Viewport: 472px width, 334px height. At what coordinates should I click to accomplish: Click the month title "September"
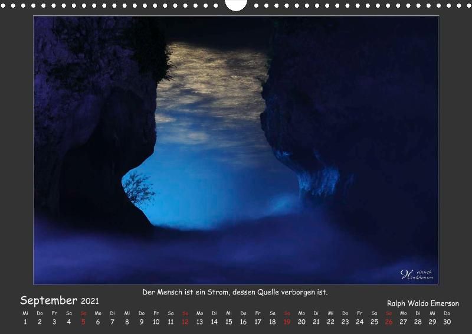[49, 300]
